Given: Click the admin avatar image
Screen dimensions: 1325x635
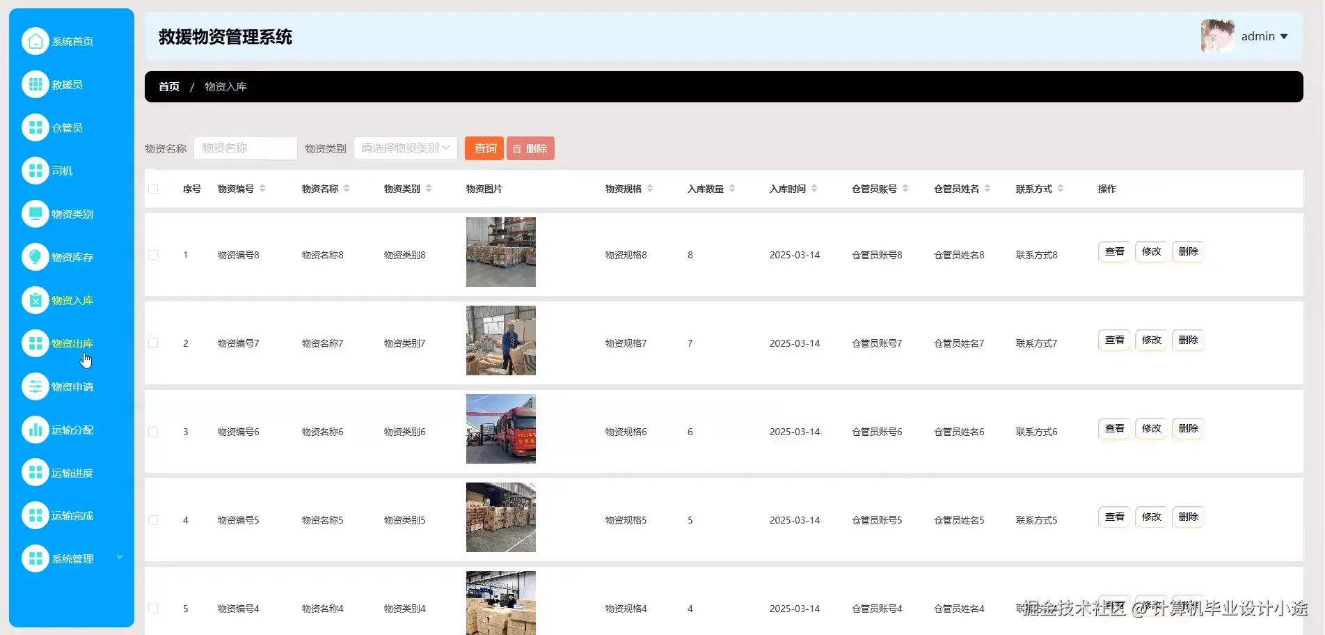Looking at the screenshot, I should 1218,36.
